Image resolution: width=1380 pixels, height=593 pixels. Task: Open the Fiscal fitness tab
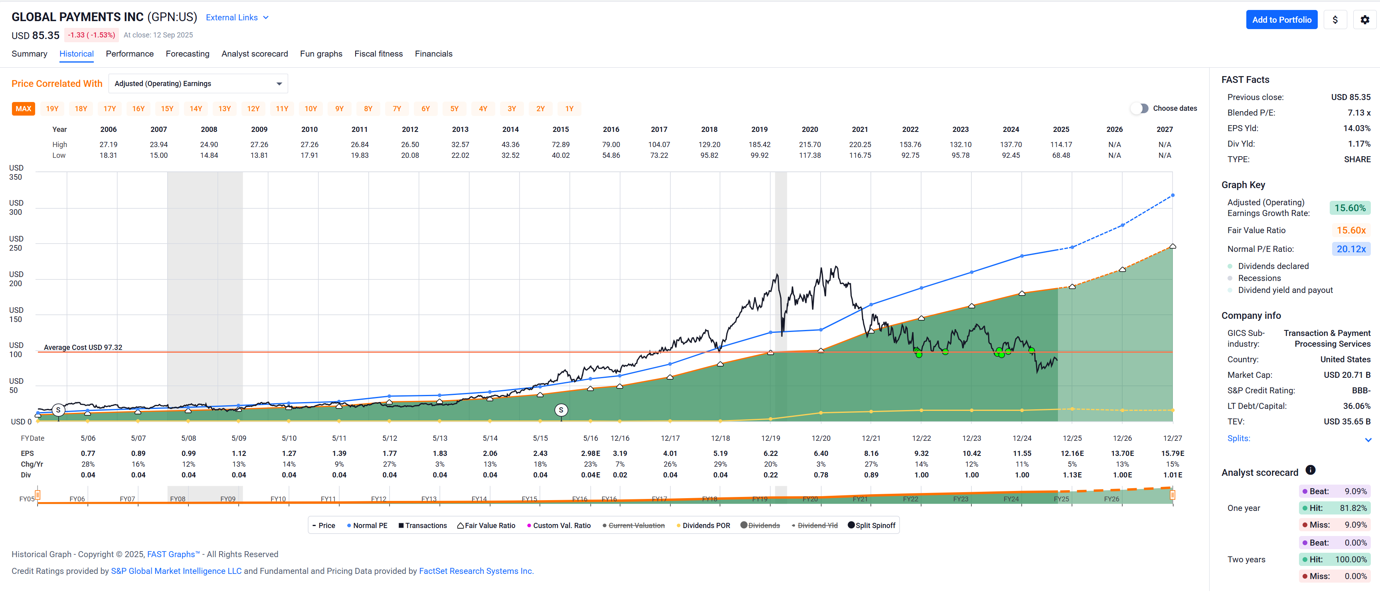pos(378,54)
